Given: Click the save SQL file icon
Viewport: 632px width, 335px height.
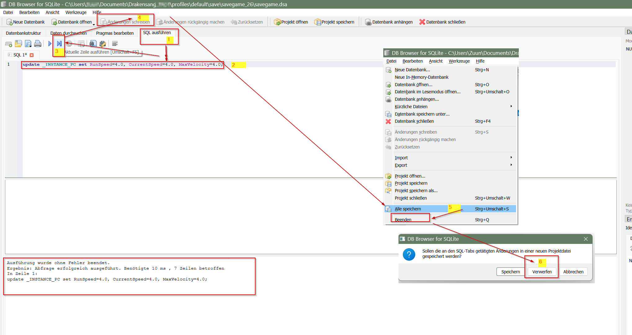Looking at the screenshot, I should [x=28, y=44].
